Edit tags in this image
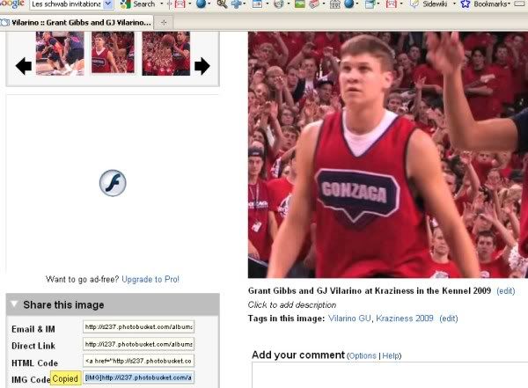Screen dimensions: 528x388 pos(449,318)
